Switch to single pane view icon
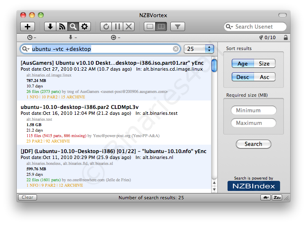 click(150, 26)
